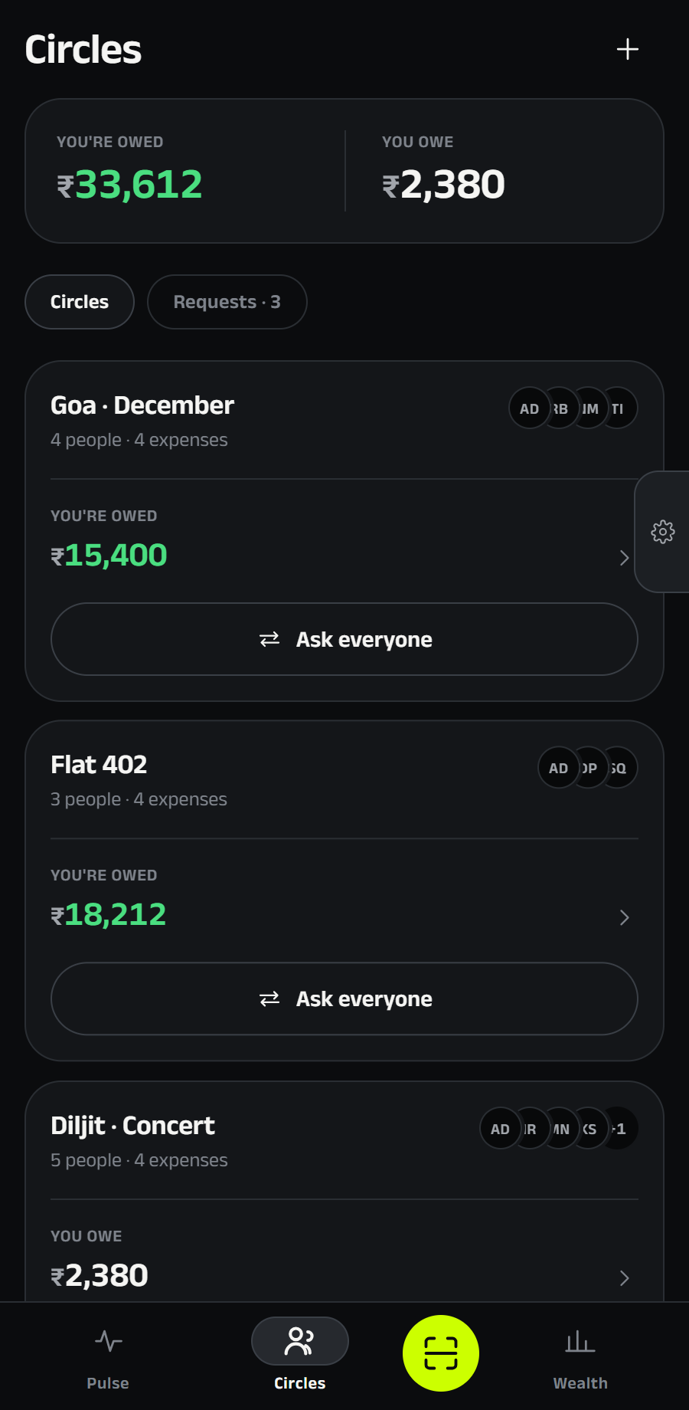Switch to the Requests · 3 tab
This screenshot has height=1410, width=689.
pyautogui.click(x=227, y=302)
